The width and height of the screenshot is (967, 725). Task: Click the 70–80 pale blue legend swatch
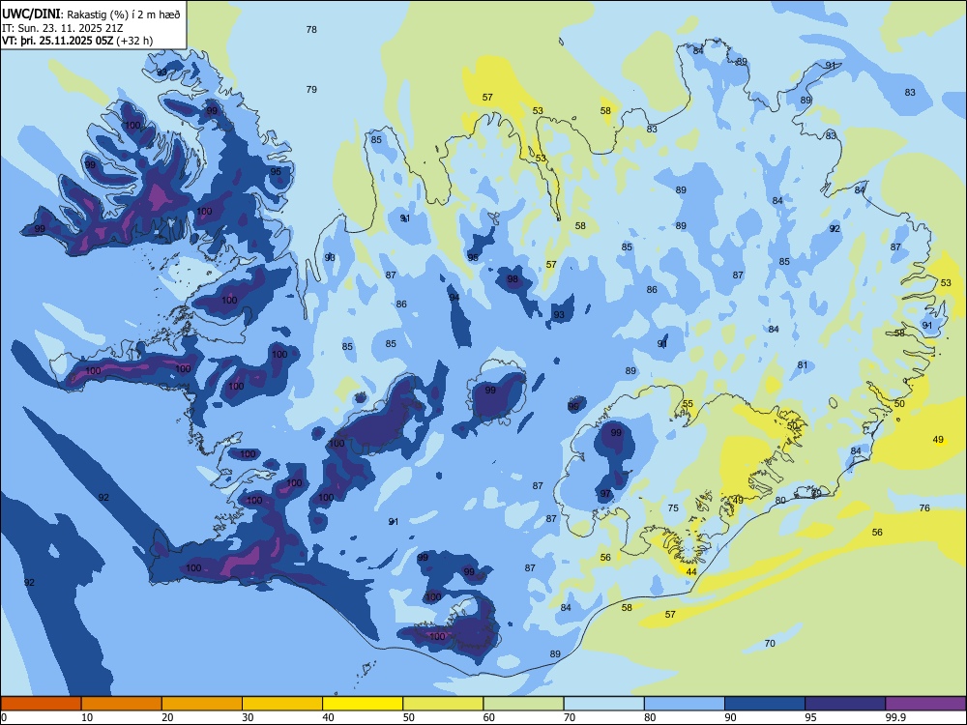[x=603, y=704]
